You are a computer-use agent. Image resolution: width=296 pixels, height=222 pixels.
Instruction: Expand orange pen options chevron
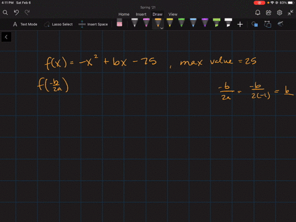point(162,28)
